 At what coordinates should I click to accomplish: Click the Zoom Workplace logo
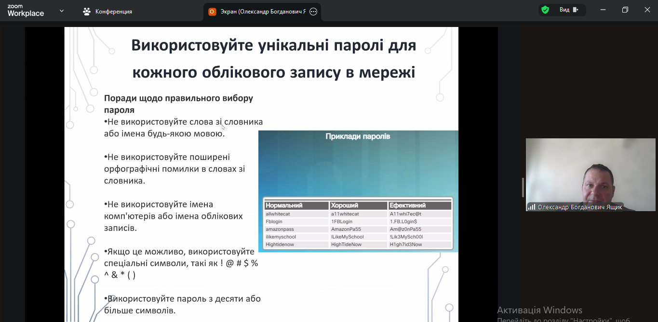point(26,11)
